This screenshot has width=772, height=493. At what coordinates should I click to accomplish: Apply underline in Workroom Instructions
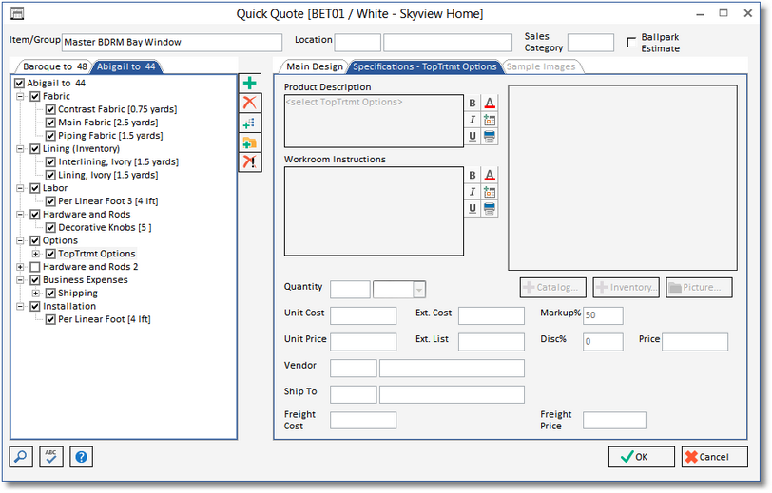point(473,209)
